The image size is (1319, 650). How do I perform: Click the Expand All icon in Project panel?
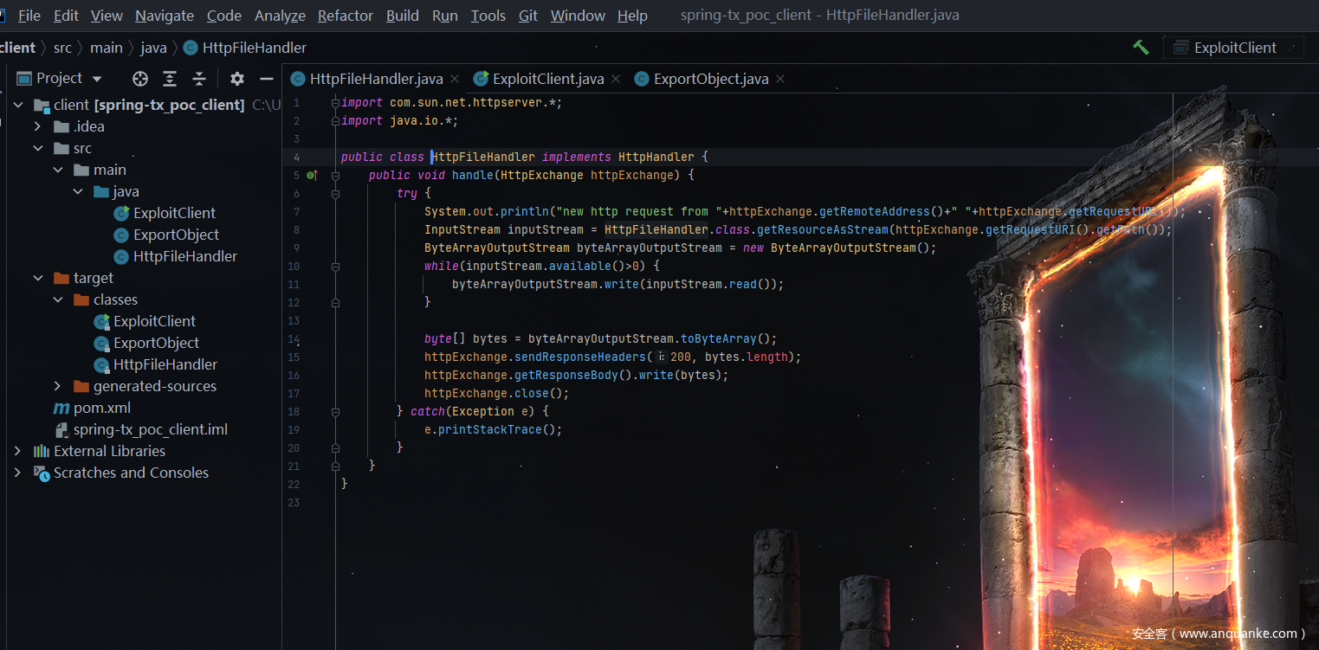coord(170,79)
